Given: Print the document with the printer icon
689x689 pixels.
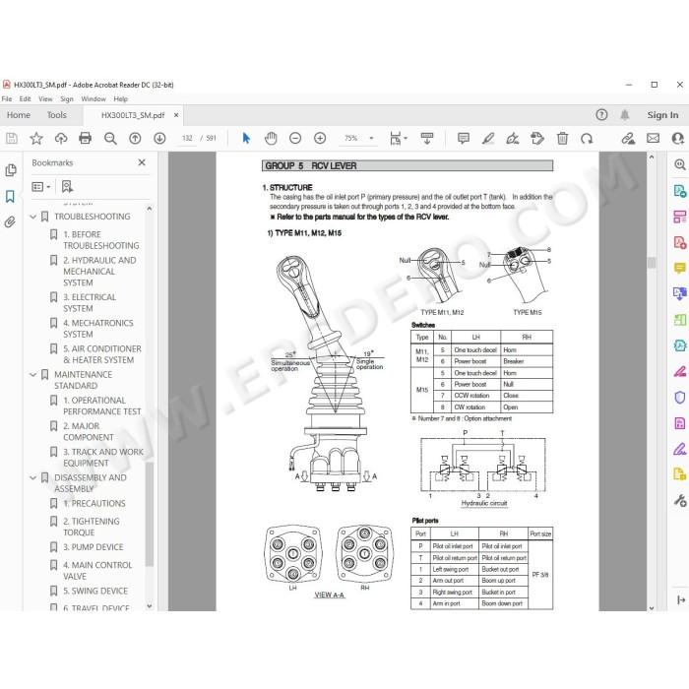Looking at the screenshot, I should [x=86, y=139].
